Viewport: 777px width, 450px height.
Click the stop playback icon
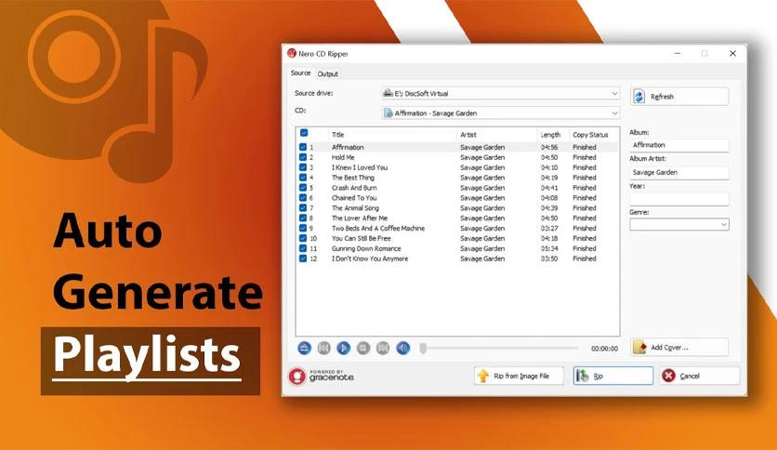[x=363, y=348]
